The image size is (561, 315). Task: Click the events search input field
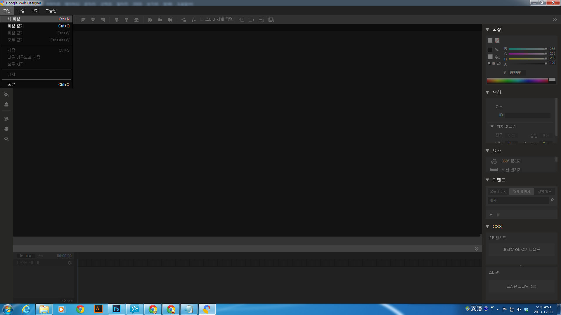point(518,200)
